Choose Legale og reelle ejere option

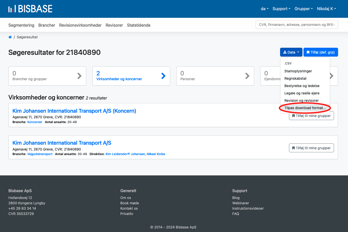(302, 93)
